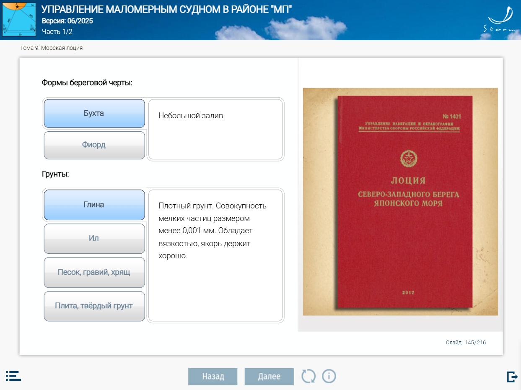Click the course title in the header

coord(167,9)
